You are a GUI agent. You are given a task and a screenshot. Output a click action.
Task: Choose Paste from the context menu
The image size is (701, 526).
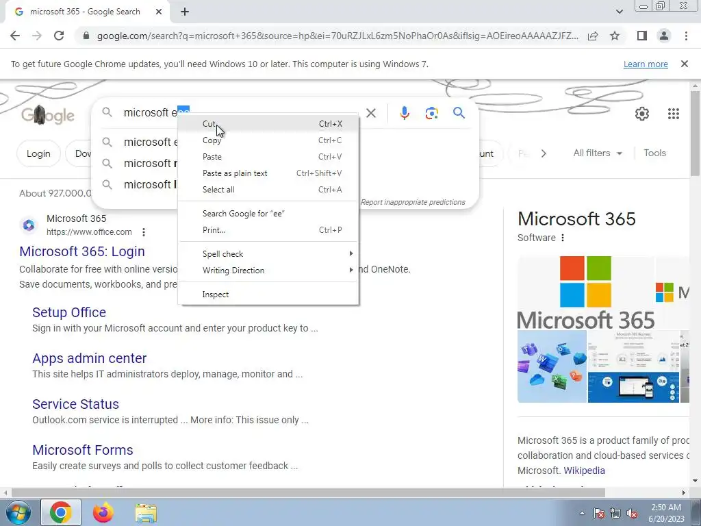268,157
